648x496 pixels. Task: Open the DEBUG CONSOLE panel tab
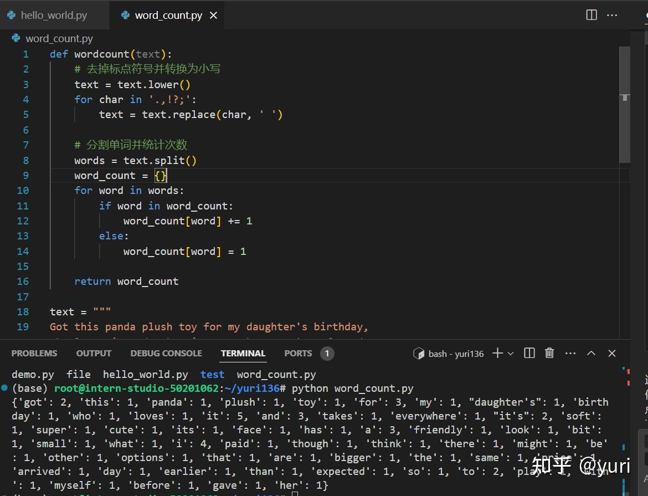pyautogui.click(x=166, y=353)
